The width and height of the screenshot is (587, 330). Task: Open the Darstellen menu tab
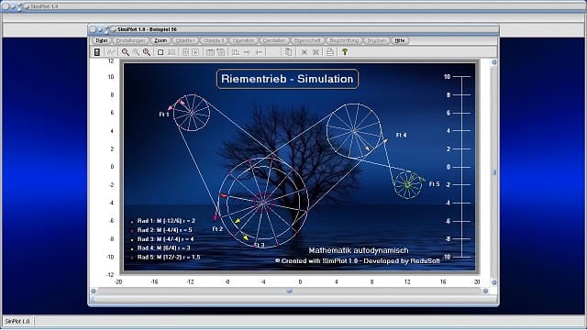click(x=274, y=40)
